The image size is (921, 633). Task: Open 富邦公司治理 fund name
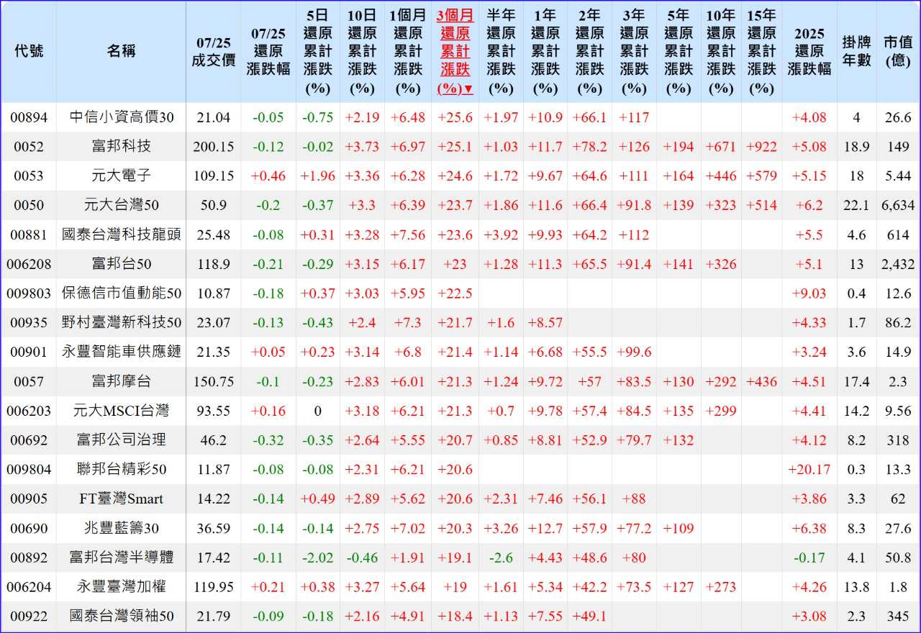point(122,440)
